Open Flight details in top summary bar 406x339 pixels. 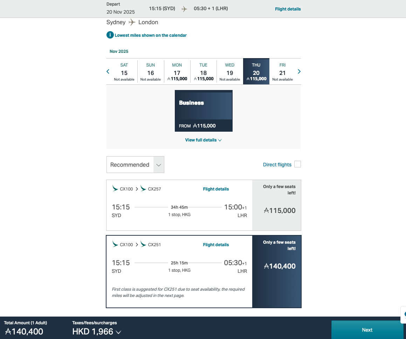click(288, 9)
